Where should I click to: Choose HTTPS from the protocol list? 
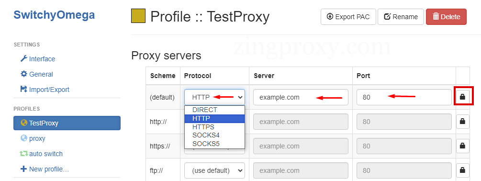pyautogui.click(x=214, y=127)
